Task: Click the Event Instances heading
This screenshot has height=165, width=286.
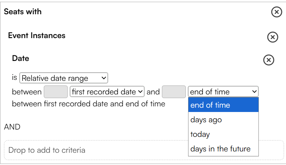Action: tap(36, 35)
